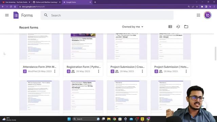This screenshot has height=122, width=217.
Task: Open more options for Attendance Form 29th
Action: pos(55,71)
